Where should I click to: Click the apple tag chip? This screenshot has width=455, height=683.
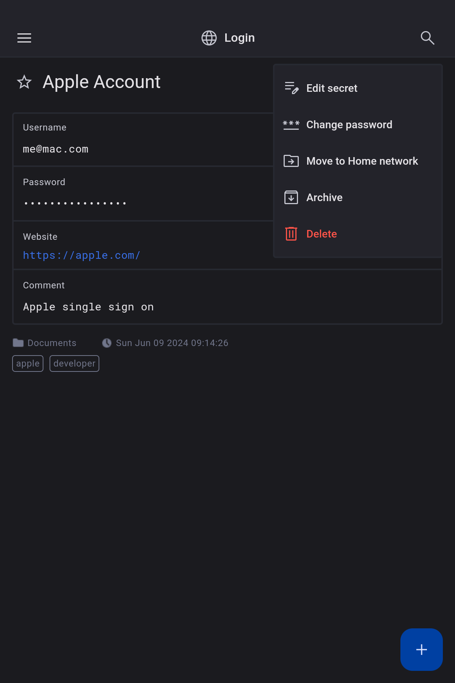(x=28, y=364)
